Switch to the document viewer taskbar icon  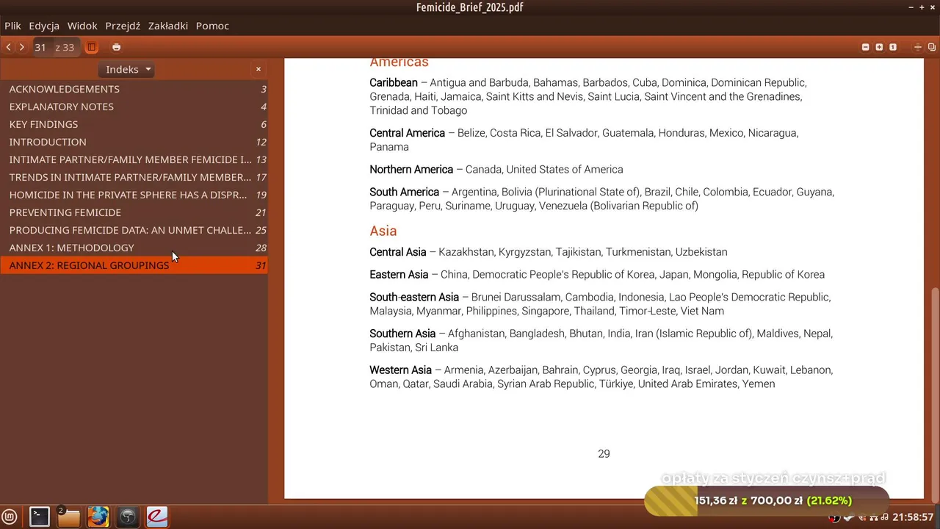click(157, 517)
